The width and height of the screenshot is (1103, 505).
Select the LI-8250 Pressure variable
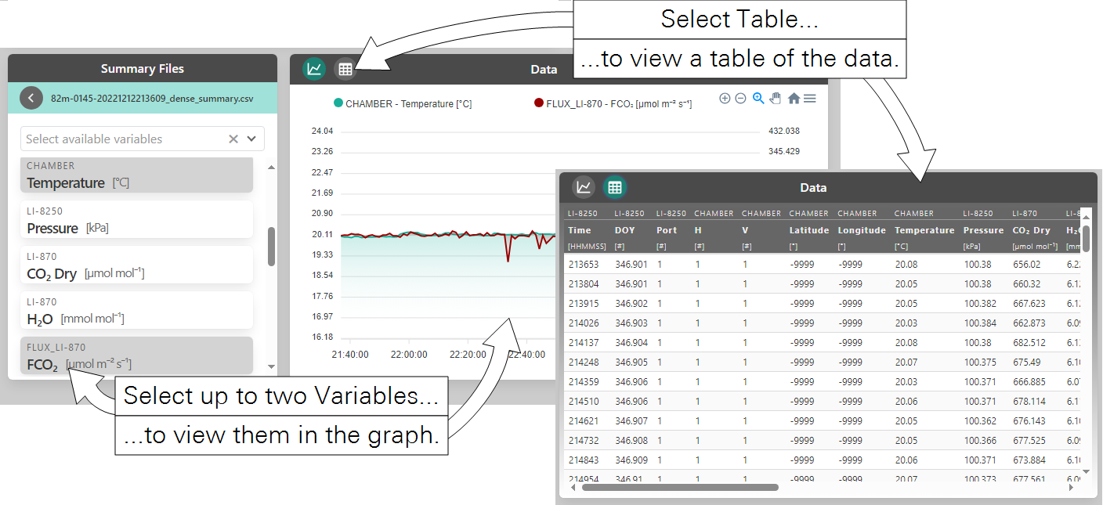click(x=136, y=220)
